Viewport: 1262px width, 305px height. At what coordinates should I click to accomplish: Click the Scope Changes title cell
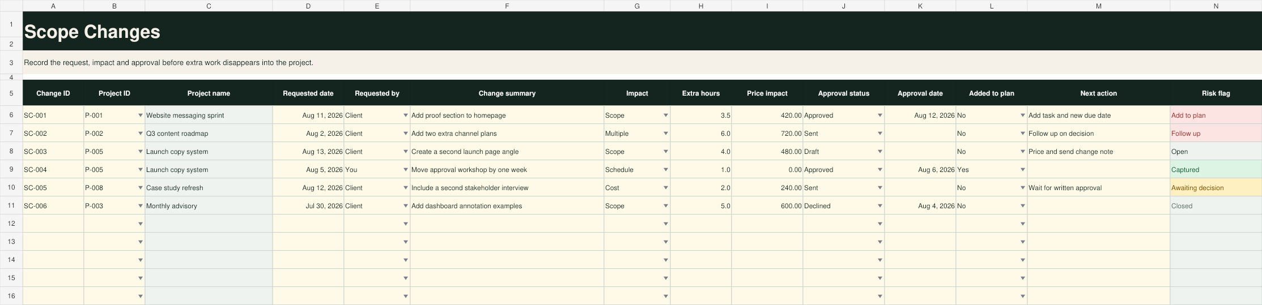click(642, 31)
